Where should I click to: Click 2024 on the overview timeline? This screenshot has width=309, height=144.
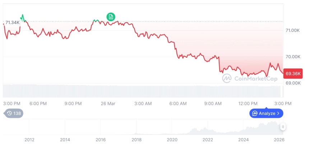[x=243, y=140]
